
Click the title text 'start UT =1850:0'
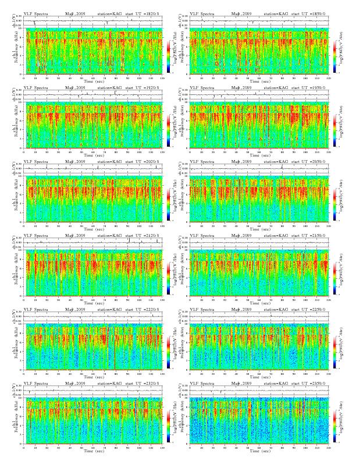pos(308,14)
